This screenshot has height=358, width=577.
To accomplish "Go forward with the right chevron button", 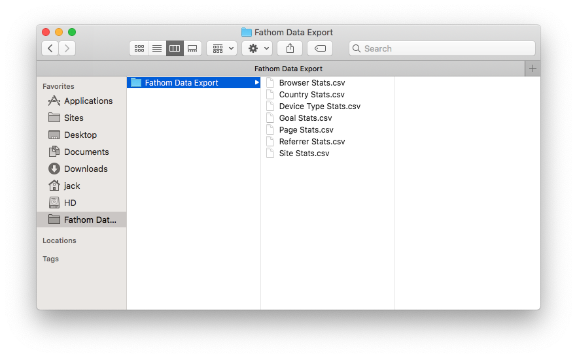I will 67,48.
